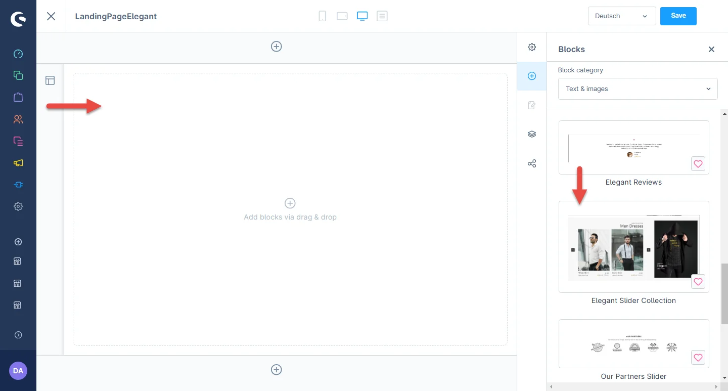Add a section above with plus button
728x391 pixels.
tap(277, 47)
